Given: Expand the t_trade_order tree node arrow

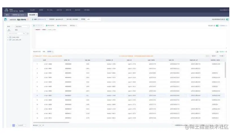Looking at the screenshot, I should pyautogui.click(x=8, y=37).
